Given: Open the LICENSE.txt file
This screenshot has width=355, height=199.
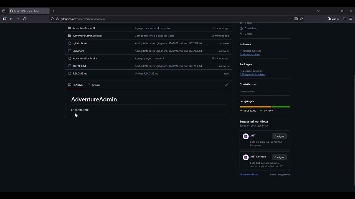Looking at the screenshot, I should 79,66.
